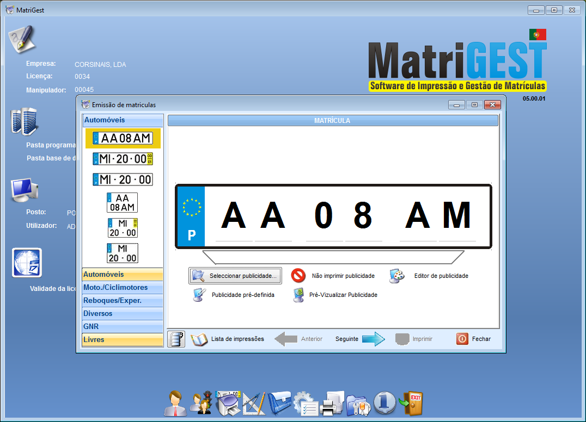The image size is (586, 422).
Task: Open the GNR category
Action: 123,326
